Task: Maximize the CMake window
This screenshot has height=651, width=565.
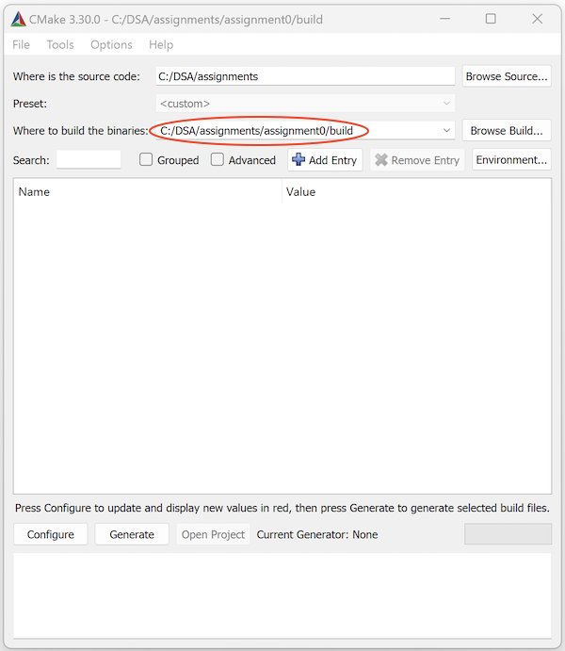Action: [491, 19]
